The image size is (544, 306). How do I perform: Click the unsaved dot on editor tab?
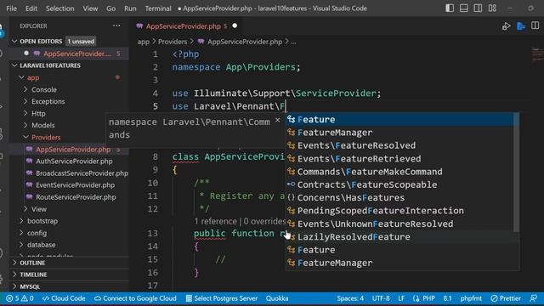235,25
